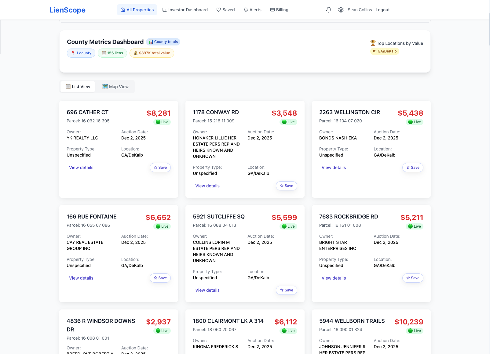Open the Investor Dashboard tab
The height and width of the screenshot is (354, 490).
tap(185, 9)
